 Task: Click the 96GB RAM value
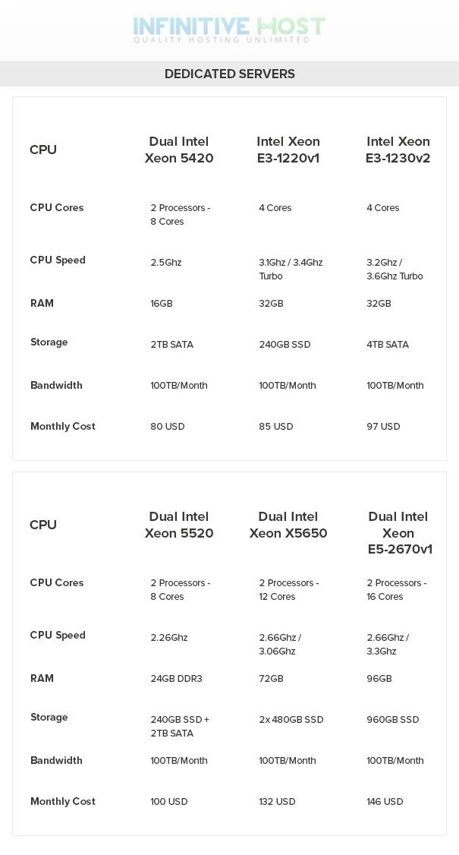[x=379, y=679]
